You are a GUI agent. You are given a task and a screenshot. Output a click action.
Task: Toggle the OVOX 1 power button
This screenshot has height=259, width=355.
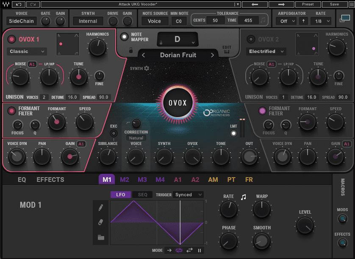pyautogui.click(x=11, y=39)
